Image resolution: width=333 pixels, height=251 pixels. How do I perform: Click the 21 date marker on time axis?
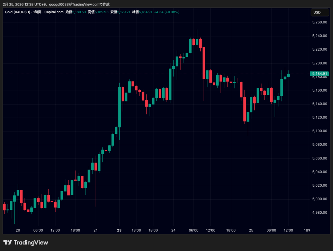click(x=96, y=230)
